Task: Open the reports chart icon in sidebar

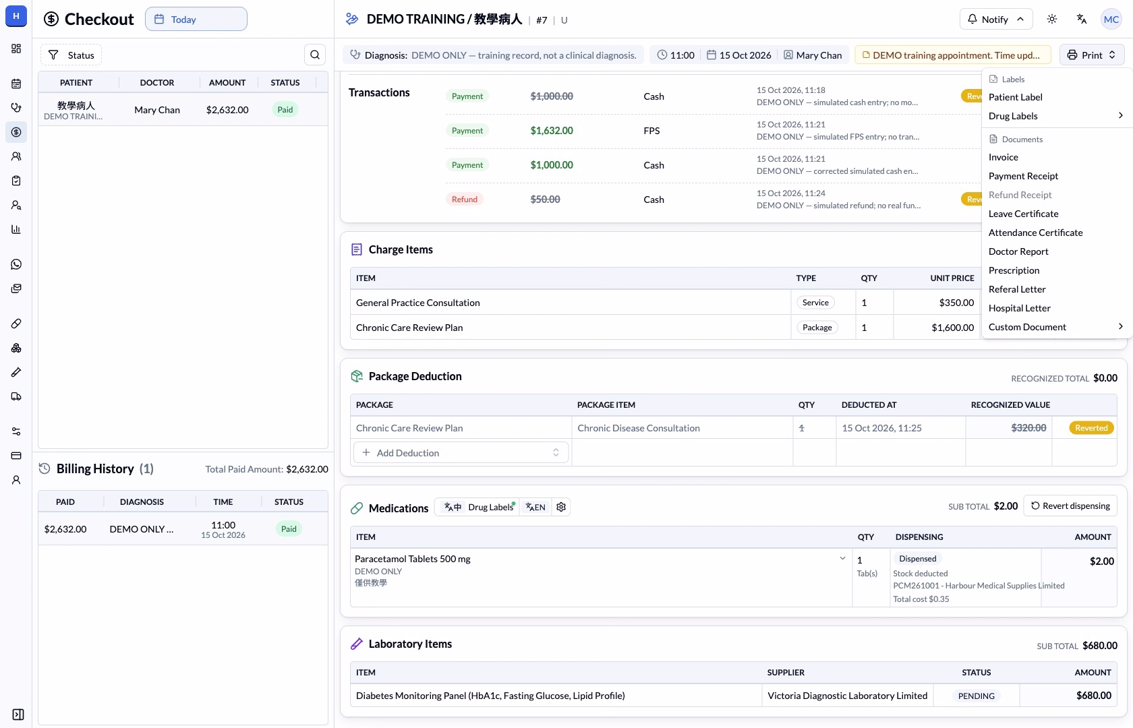Action: (16, 229)
